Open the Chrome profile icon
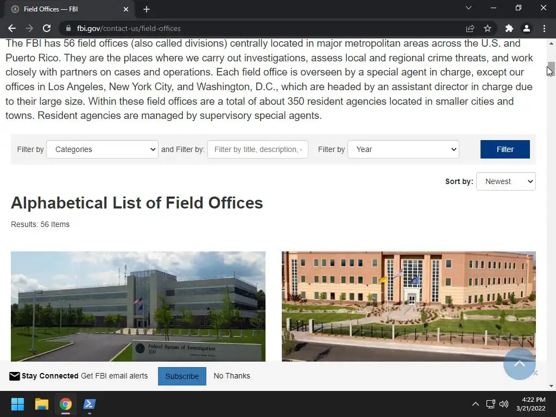Image resolution: width=556 pixels, height=417 pixels. point(527,28)
